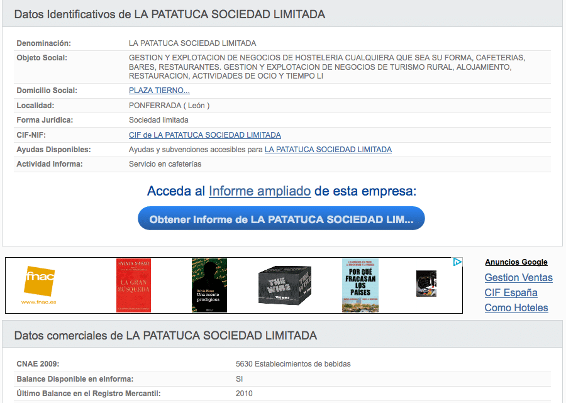Select the PONFERRADA ( León ) locality text

point(169,106)
